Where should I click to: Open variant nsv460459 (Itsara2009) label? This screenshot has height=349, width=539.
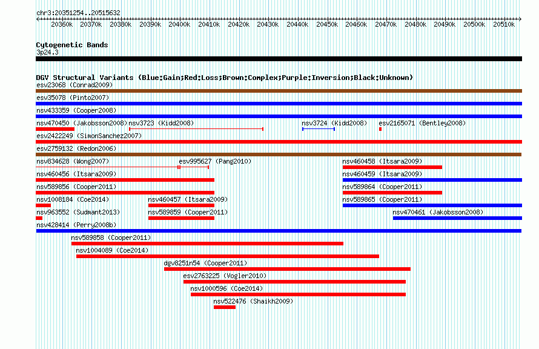382,174
